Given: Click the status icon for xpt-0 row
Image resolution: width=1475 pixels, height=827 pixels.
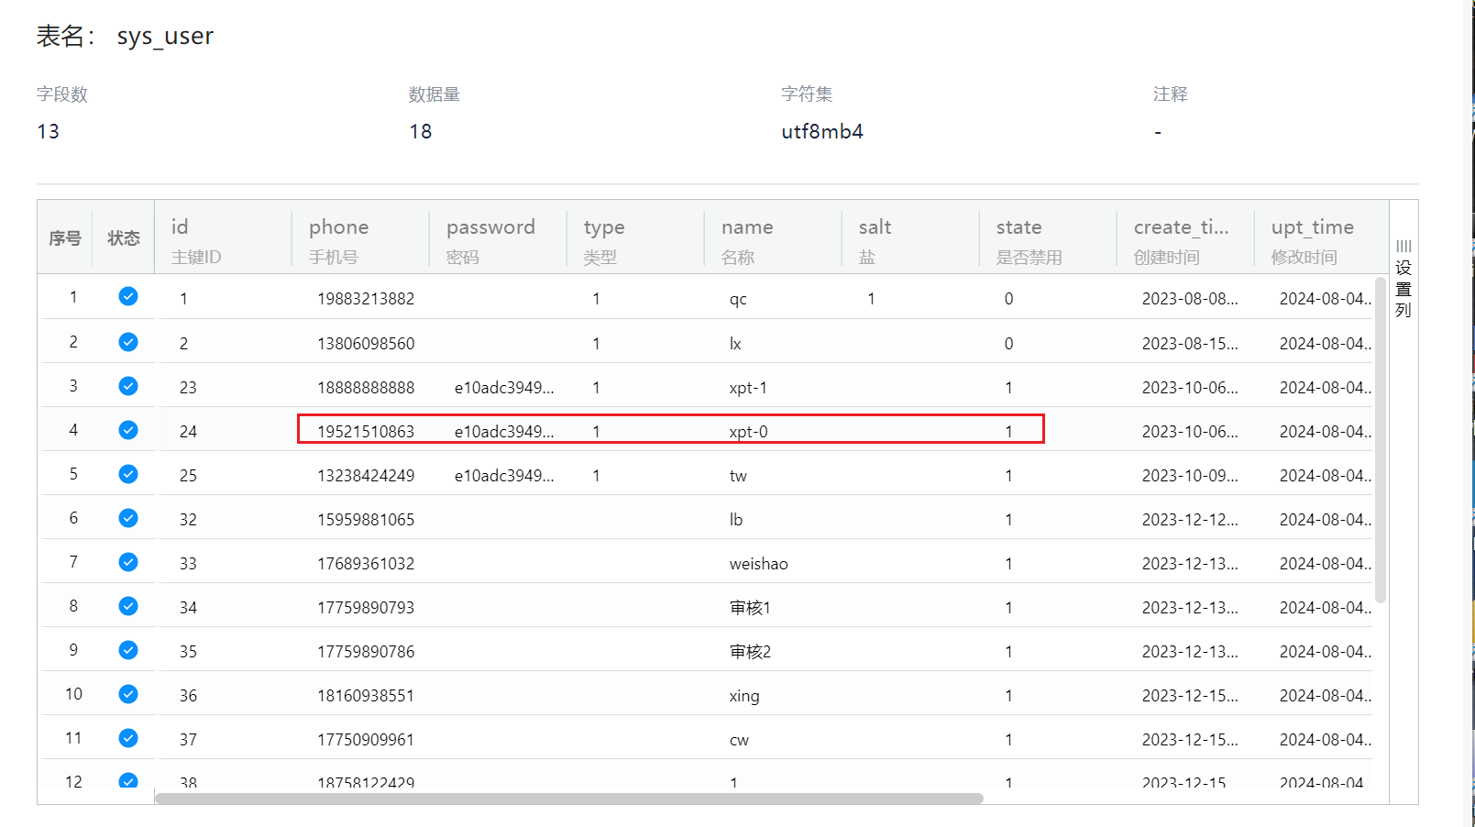Looking at the screenshot, I should coord(128,430).
